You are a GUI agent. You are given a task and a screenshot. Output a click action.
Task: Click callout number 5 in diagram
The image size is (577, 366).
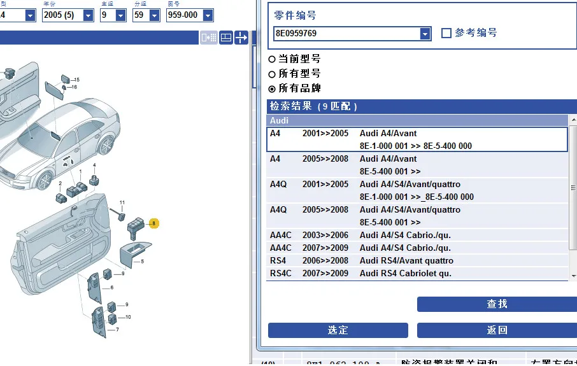click(143, 262)
